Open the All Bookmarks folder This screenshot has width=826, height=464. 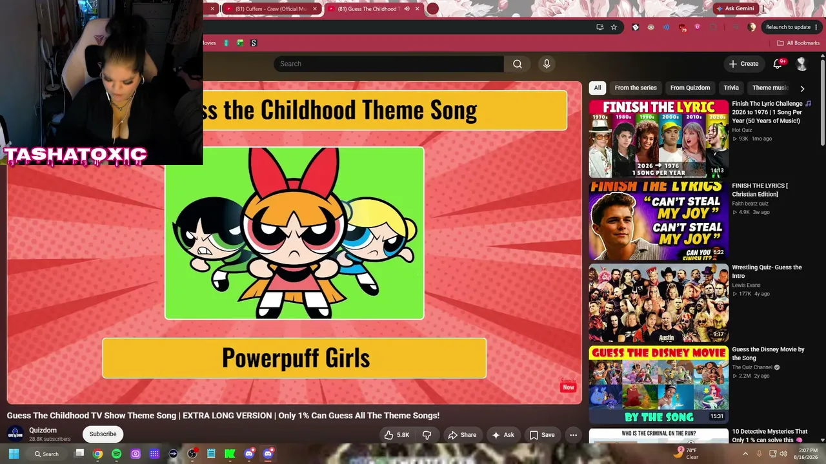click(x=798, y=43)
